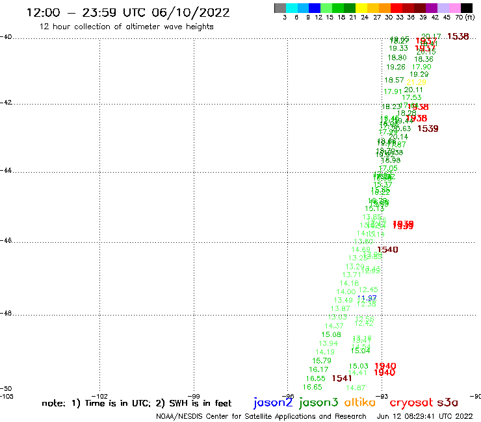Screen dimensions: 481x422
Task: Click the 'Jun 12 08:29:41 UTC 2022' timestamp
Action: click(425, 416)
